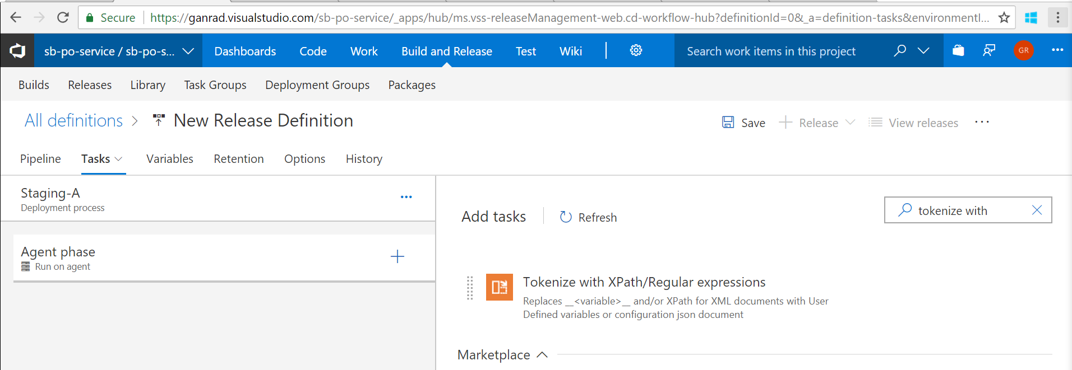
Task: Expand the project selector dropdown
Action: tap(188, 51)
